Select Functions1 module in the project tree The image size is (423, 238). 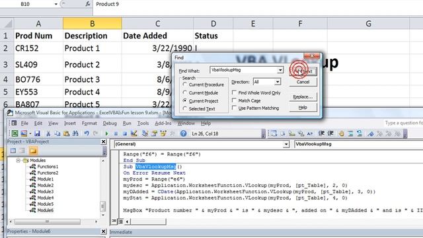click(48, 167)
